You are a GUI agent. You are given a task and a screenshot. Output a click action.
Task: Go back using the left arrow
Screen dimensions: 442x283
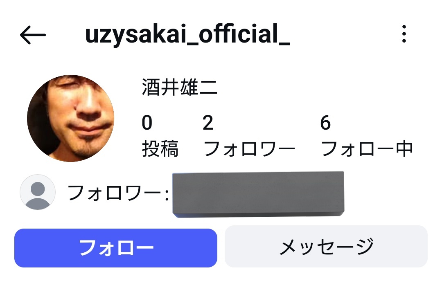(33, 35)
